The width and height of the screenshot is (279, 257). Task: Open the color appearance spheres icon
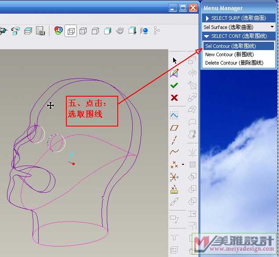58,30
